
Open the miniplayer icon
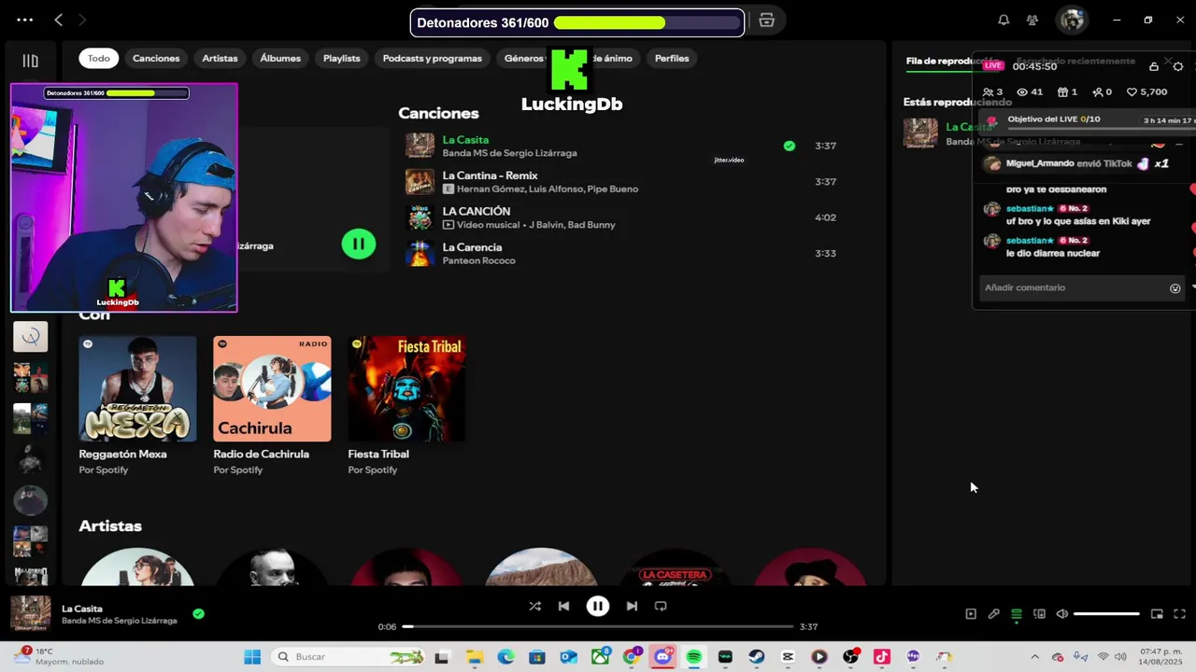coord(1157,614)
